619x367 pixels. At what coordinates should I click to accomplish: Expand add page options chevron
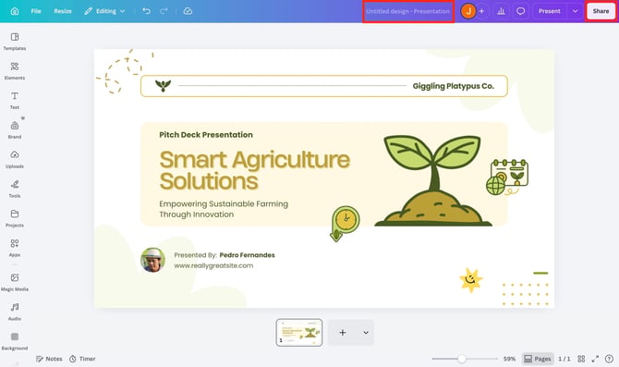(x=366, y=333)
